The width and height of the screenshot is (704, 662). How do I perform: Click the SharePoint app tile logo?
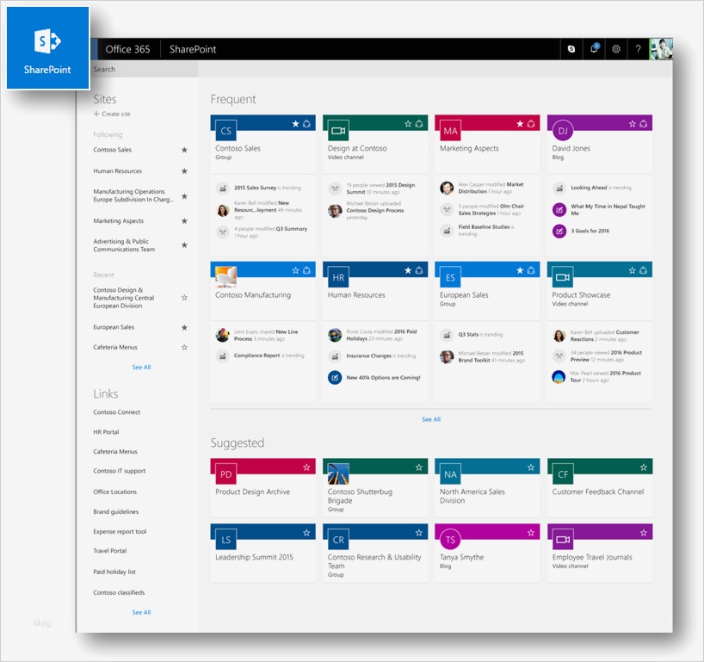pyautogui.click(x=47, y=47)
